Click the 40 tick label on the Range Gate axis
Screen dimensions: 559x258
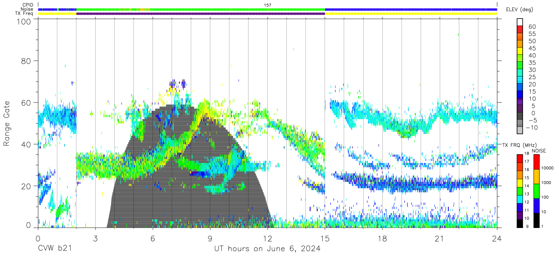pos(26,144)
